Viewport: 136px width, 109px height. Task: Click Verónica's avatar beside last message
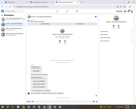pos(29,93)
